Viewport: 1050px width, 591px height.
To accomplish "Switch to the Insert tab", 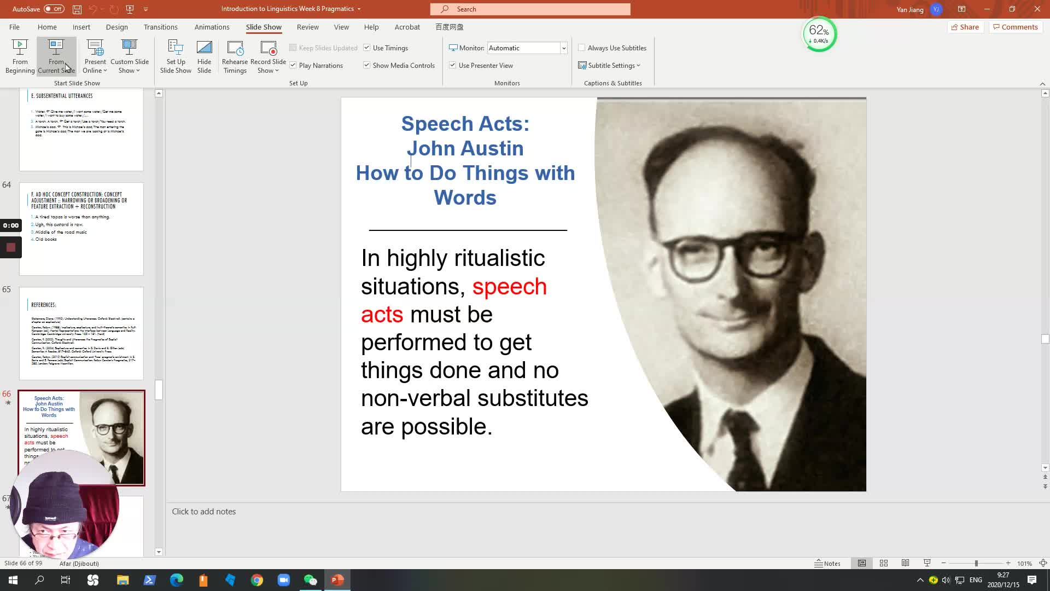I will pos(81,27).
